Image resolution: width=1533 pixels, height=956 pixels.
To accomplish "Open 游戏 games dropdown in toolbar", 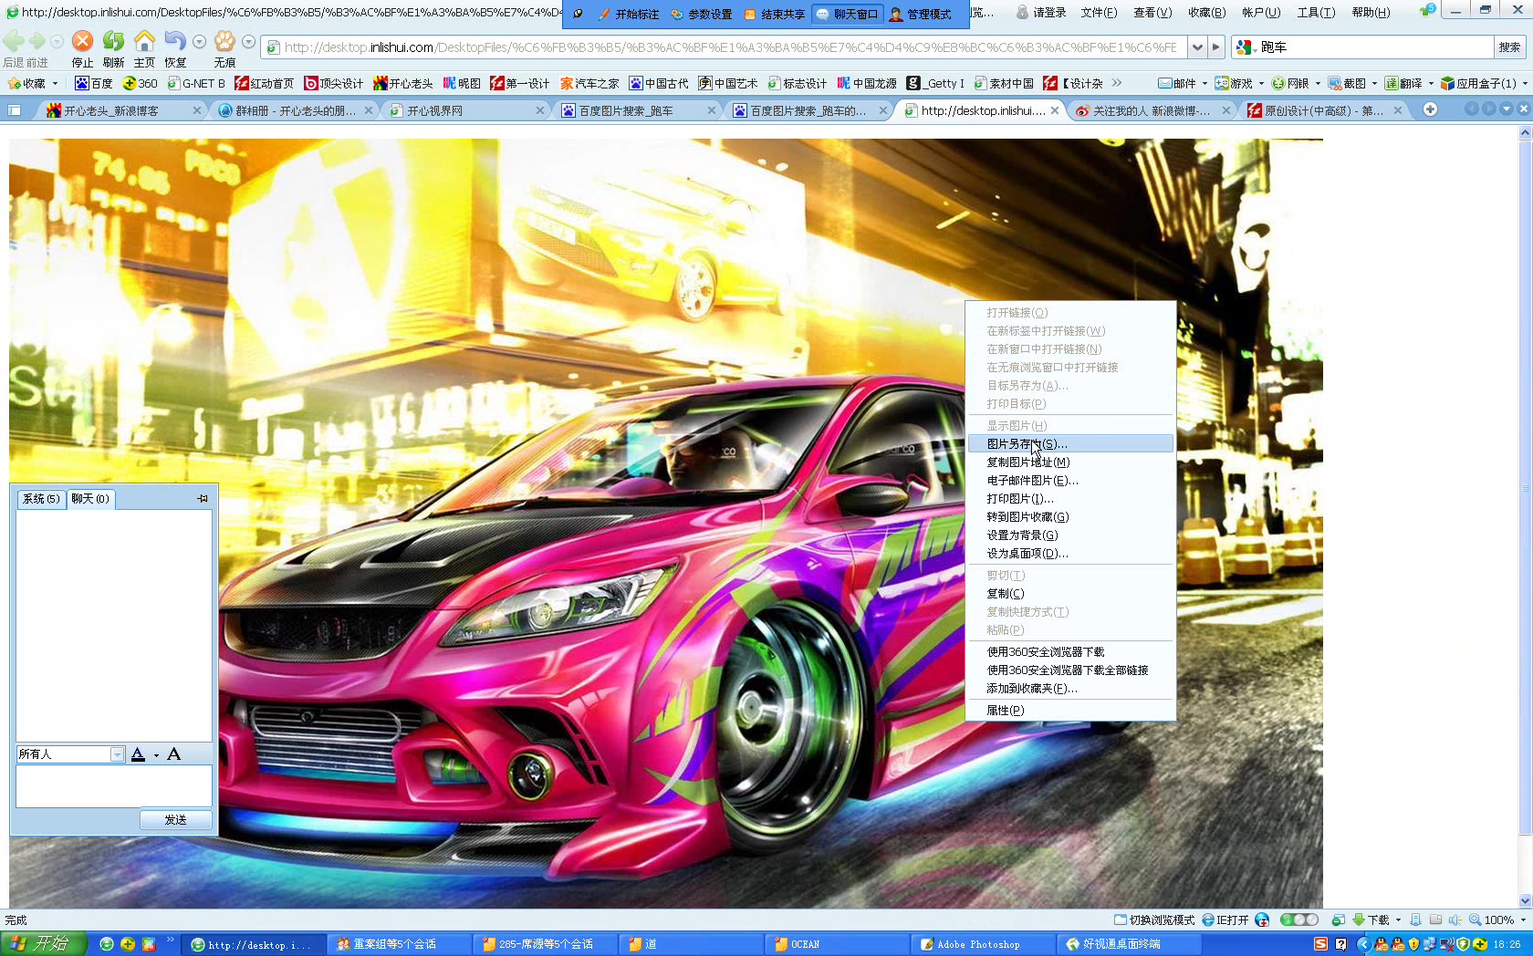I will (x=1239, y=83).
